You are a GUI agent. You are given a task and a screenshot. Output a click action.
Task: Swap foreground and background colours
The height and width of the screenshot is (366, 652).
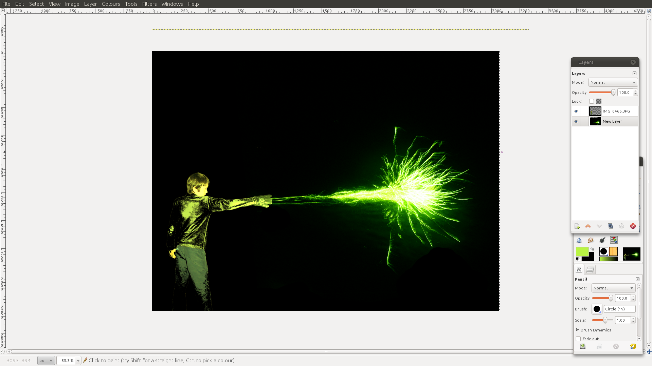pos(592,249)
